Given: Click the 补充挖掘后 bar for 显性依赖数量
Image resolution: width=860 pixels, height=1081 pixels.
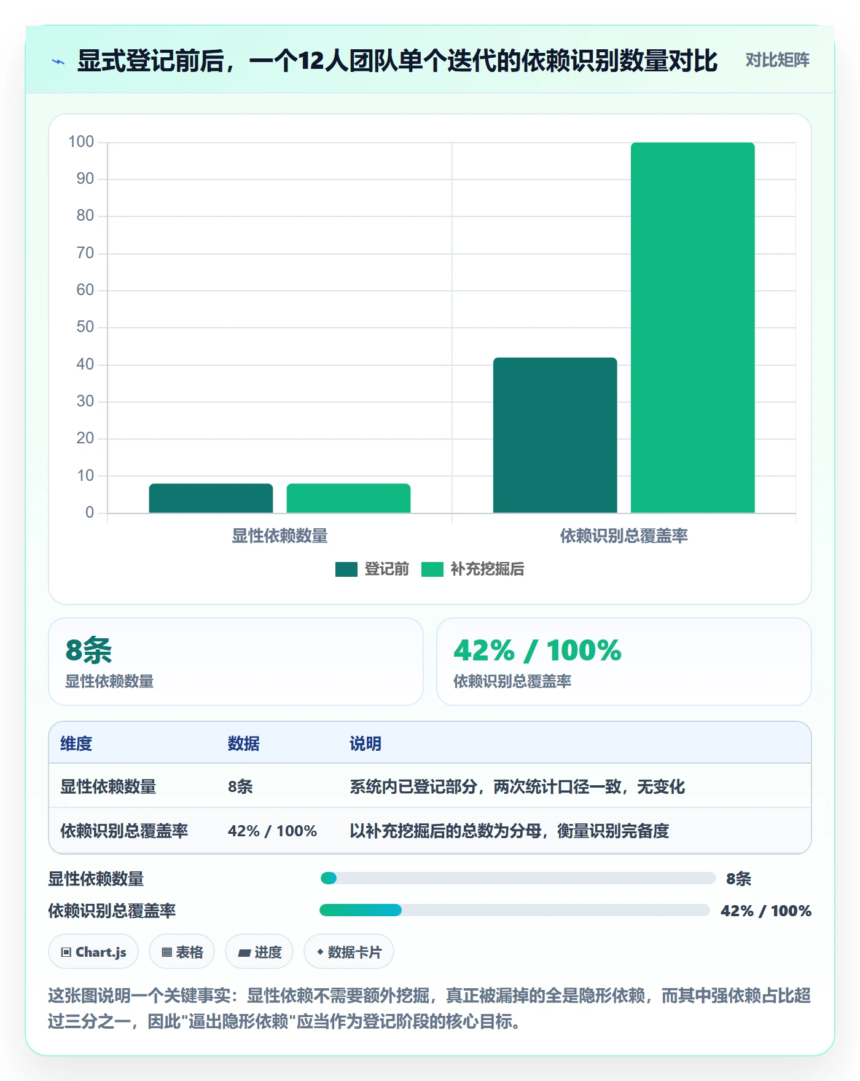Looking at the screenshot, I should 348,498.
